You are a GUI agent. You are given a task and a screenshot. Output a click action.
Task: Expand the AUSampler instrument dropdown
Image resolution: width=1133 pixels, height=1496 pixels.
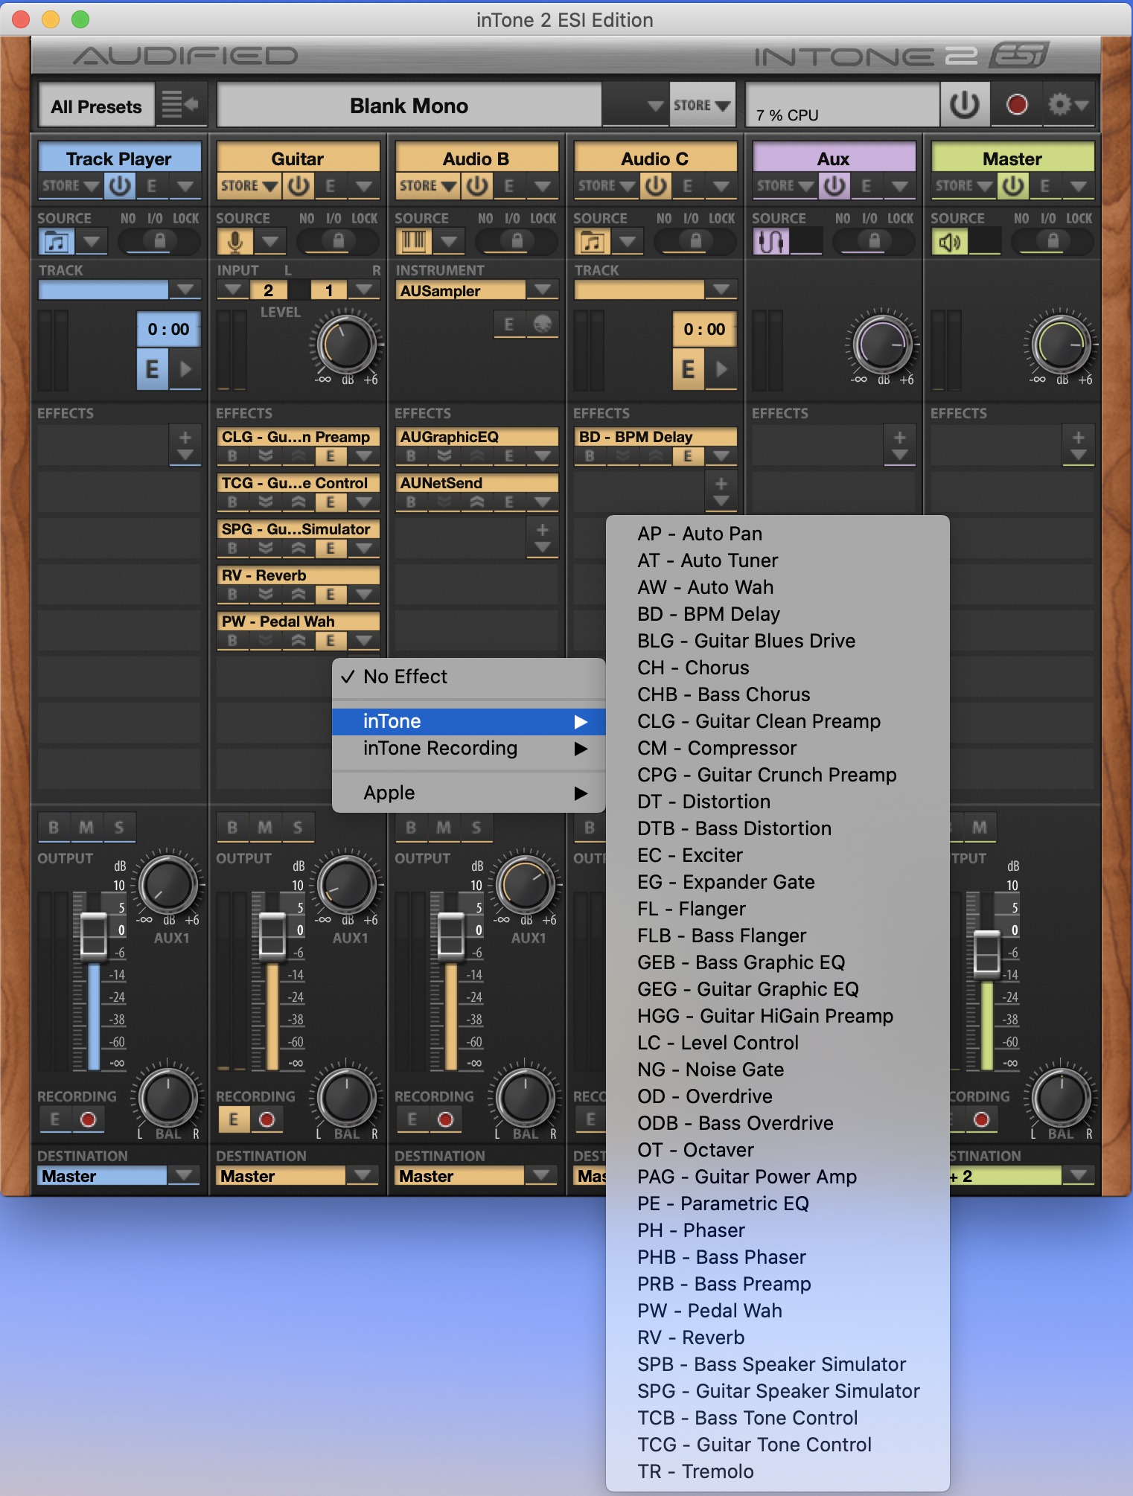click(x=543, y=290)
